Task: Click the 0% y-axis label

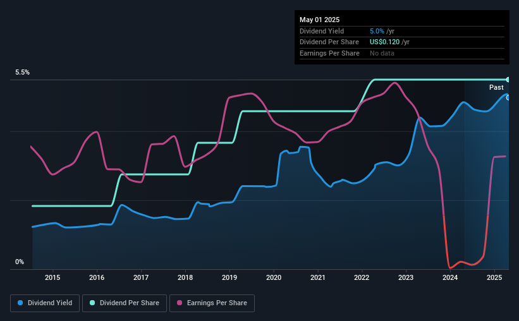Action: click(x=20, y=262)
